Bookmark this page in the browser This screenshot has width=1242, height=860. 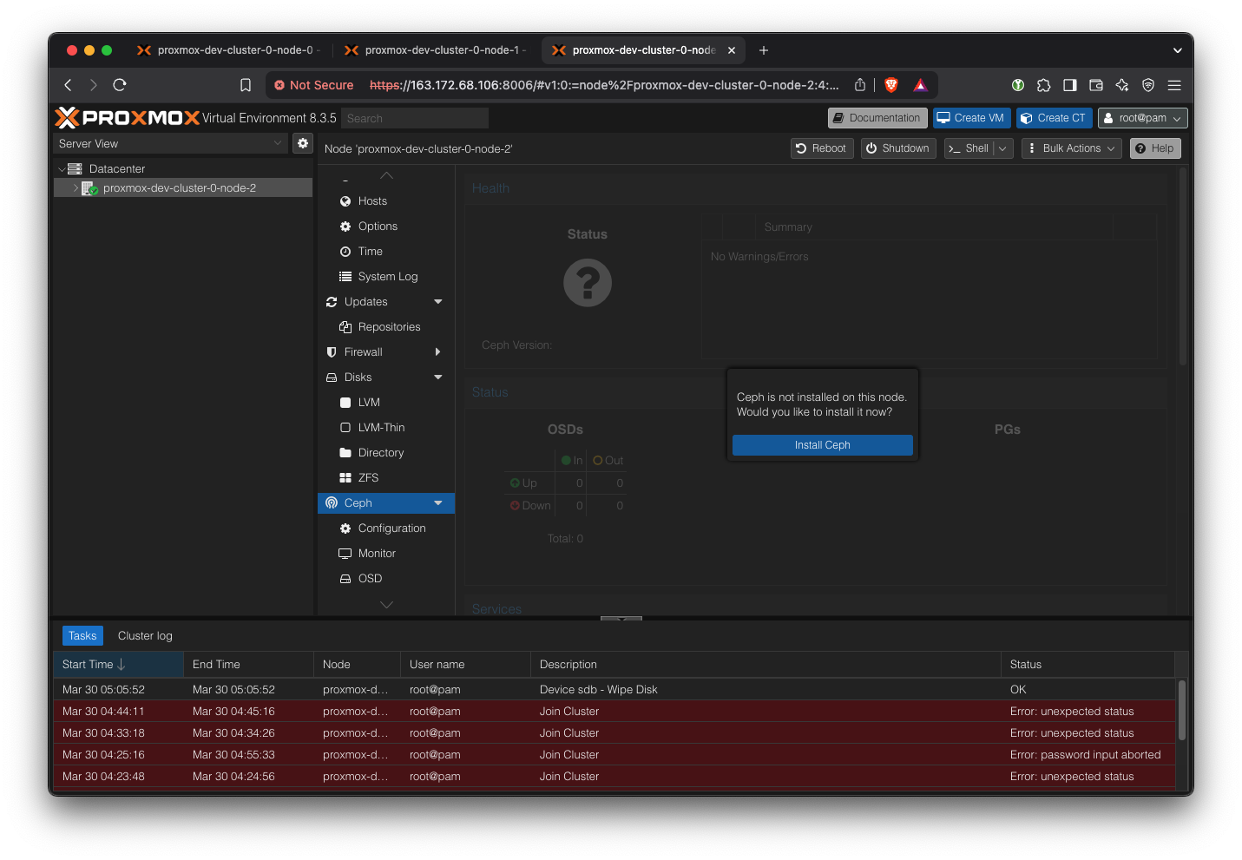(246, 85)
